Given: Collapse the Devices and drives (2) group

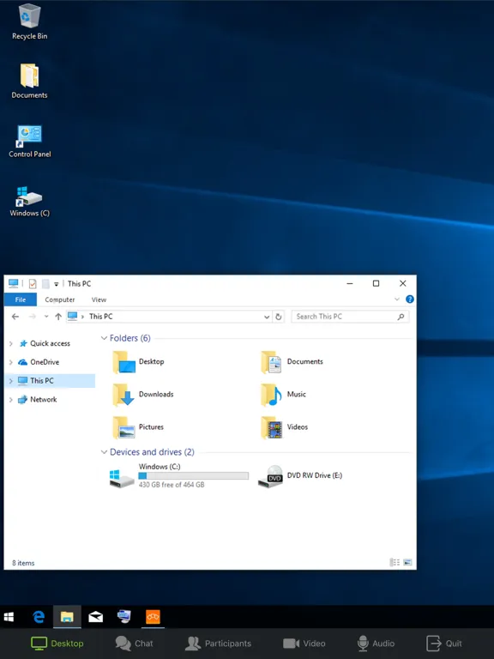Looking at the screenshot, I should pyautogui.click(x=104, y=452).
